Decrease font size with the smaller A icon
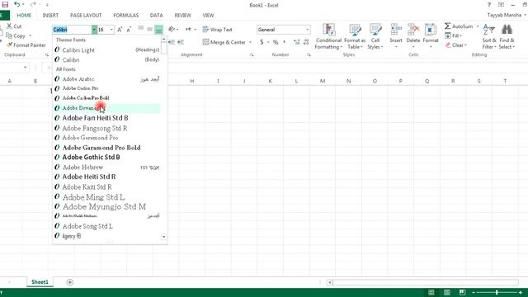Screen dimensions: 528x297 tap(129, 30)
